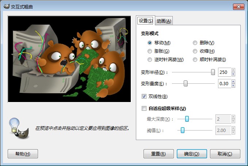Viewport: 248px width, 166px height.
Task: Click the lightbulb Wilber tip icon
Action: [19, 128]
